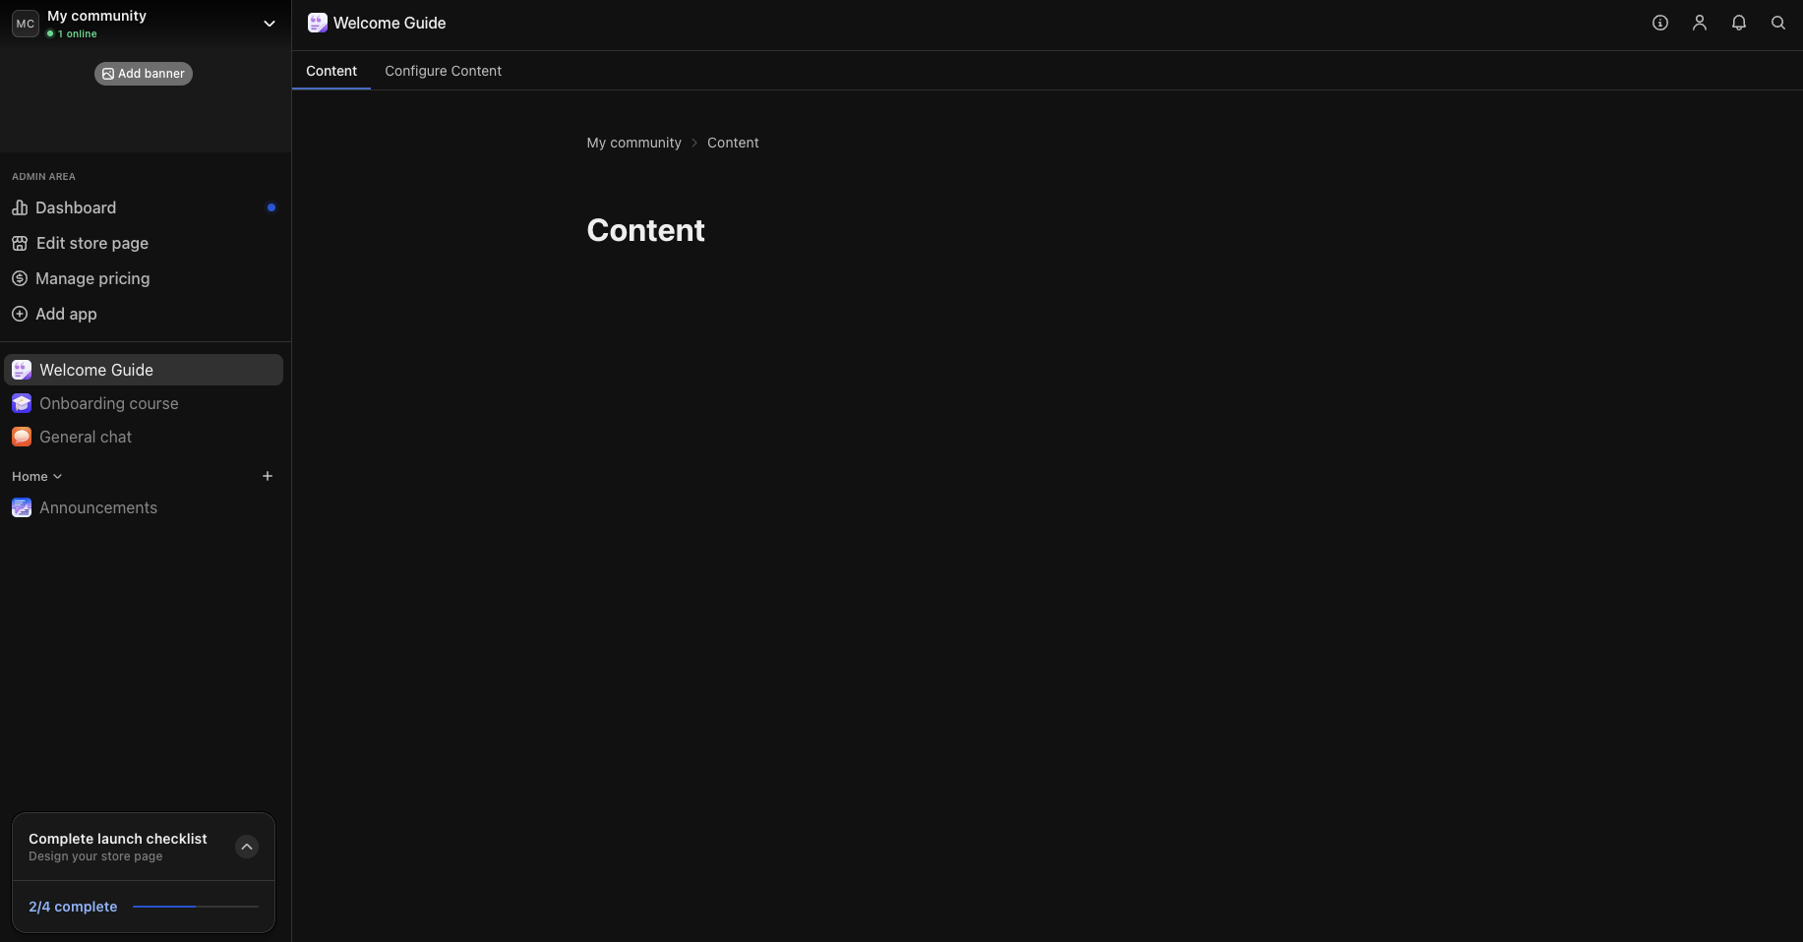Open the Dashboard from the admin sidebar
This screenshot has width=1803, height=942.
point(76,207)
